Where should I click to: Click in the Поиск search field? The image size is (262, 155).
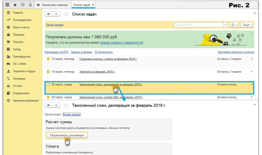tap(198, 25)
